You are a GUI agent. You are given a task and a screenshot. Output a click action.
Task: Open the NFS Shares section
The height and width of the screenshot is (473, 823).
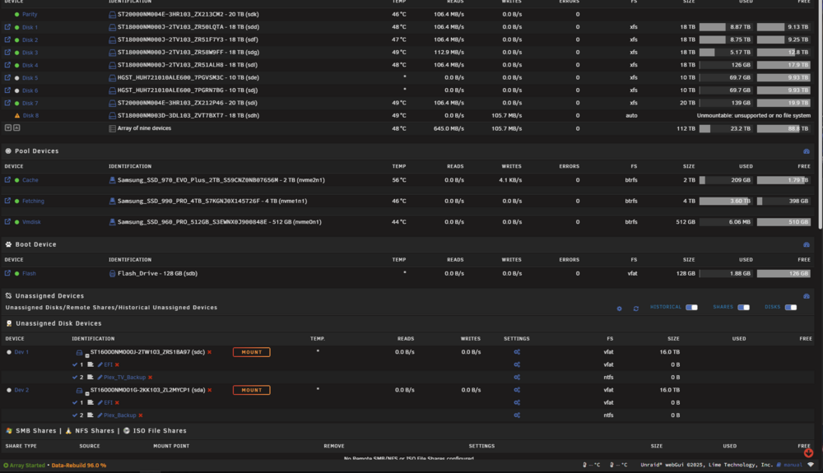[95, 430]
